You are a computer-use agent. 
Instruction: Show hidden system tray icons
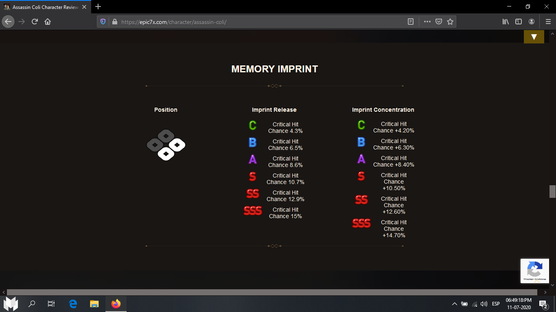[454, 304]
